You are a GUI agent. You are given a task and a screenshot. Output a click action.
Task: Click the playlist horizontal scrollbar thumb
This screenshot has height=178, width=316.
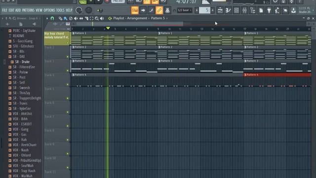click(130, 24)
